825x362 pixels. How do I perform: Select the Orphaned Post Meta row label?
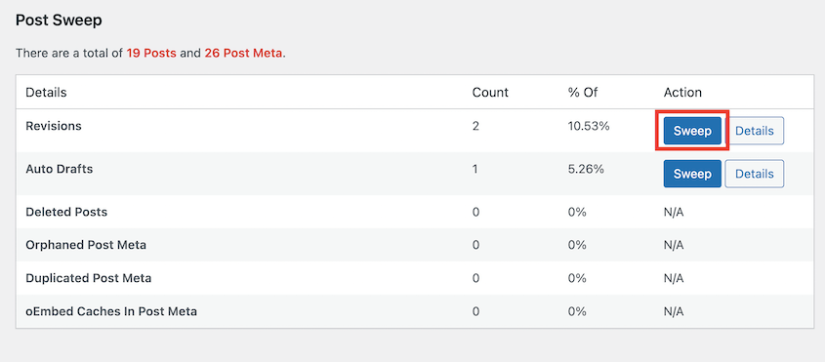86,245
